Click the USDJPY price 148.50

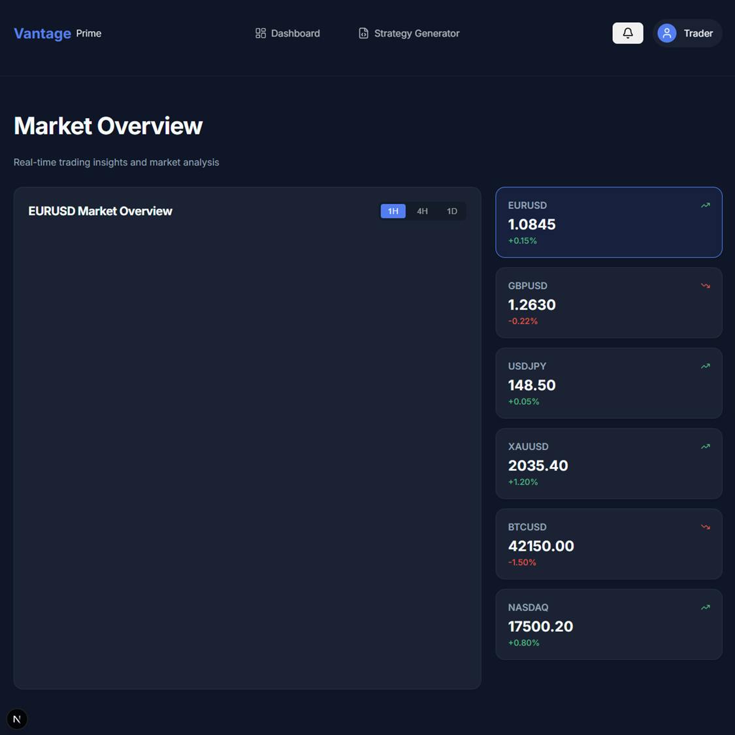[x=532, y=385]
